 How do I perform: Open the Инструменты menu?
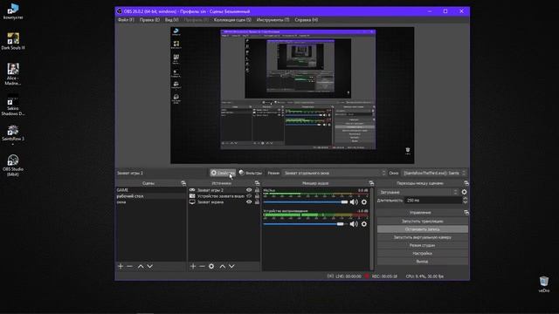pyautogui.click(x=273, y=20)
